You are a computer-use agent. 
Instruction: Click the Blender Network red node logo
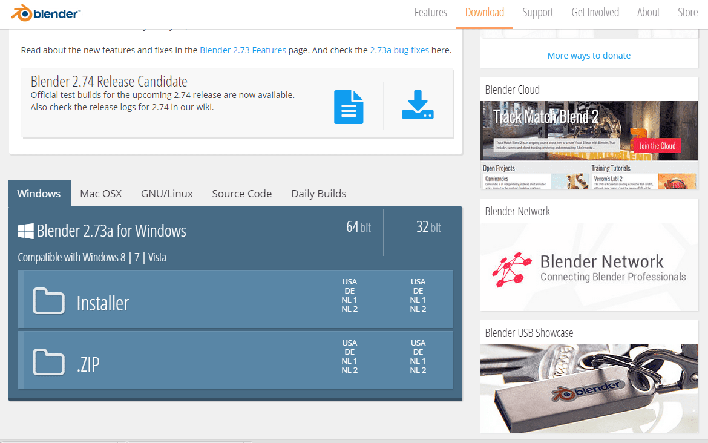[x=511, y=269]
